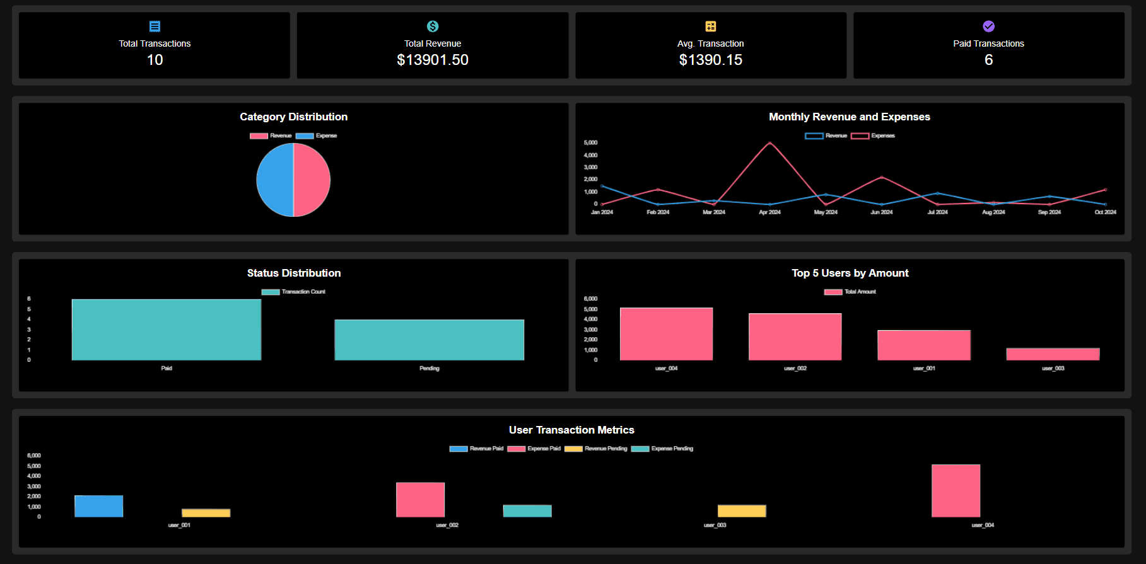1146x564 pixels.
Task: Click user_001 blue Revenue Paid bar
Action: pyautogui.click(x=99, y=506)
